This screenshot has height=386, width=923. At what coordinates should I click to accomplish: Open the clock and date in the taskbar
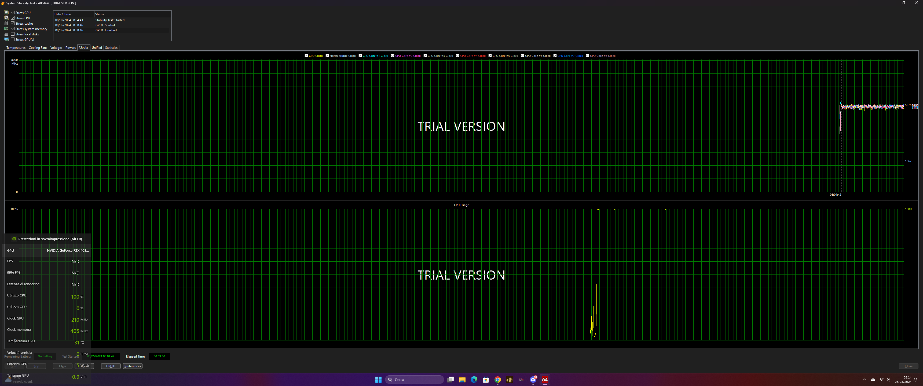(903, 380)
